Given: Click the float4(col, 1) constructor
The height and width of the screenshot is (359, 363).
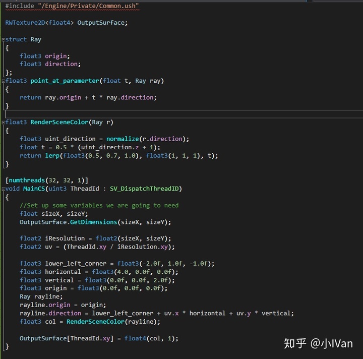Looking at the screenshot, I should [150, 338].
